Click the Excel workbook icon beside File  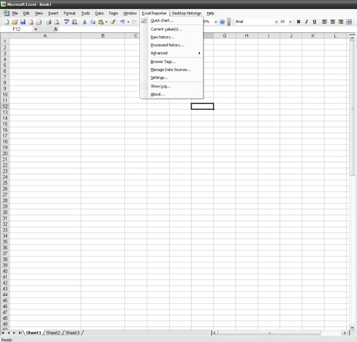coord(6,13)
